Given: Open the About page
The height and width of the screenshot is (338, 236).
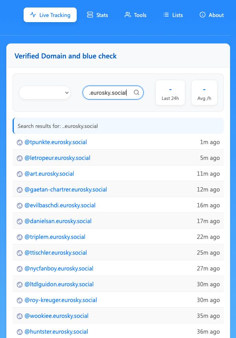Looking at the screenshot, I should pyautogui.click(x=212, y=15).
